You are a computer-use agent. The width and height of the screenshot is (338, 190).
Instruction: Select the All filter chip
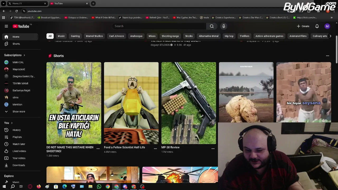(x=50, y=36)
